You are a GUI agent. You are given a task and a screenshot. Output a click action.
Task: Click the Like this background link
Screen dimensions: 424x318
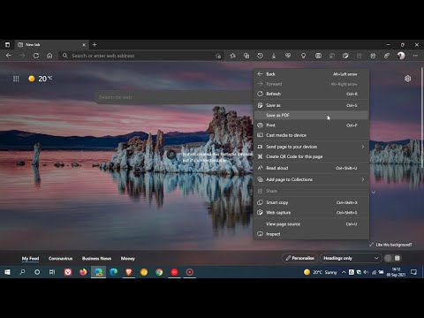[x=390, y=245]
